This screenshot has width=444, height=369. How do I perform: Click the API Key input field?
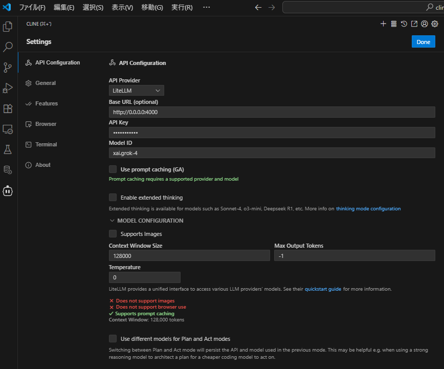click(272, 133)
